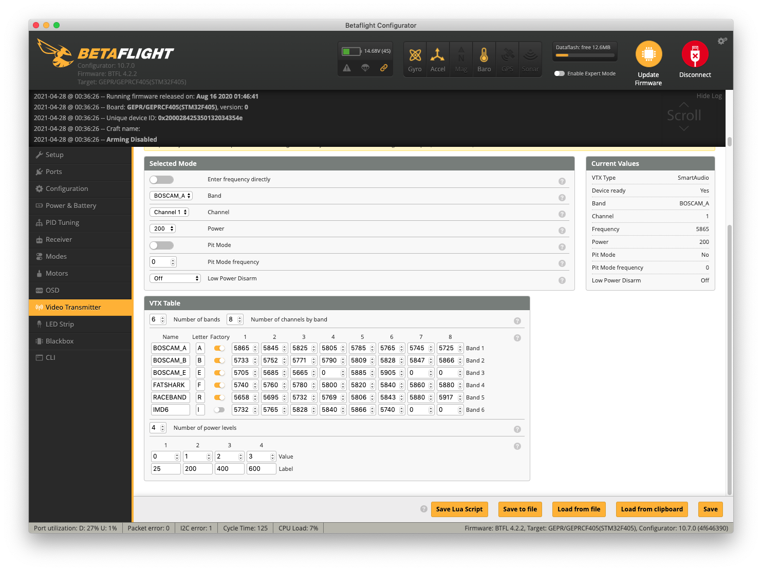Open the Band dropdown showing BOSCAM_A
This screenshot has width=762, height=571.
pos(171,196)
